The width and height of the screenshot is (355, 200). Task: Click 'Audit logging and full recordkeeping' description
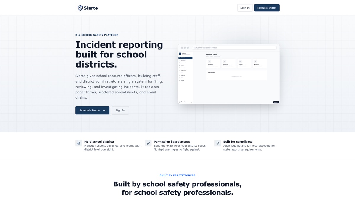click(x=249, y=148)
